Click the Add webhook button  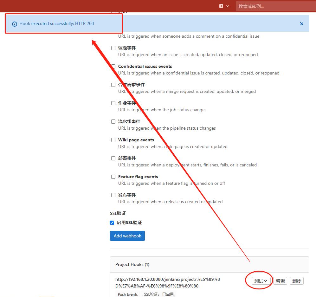127,236
